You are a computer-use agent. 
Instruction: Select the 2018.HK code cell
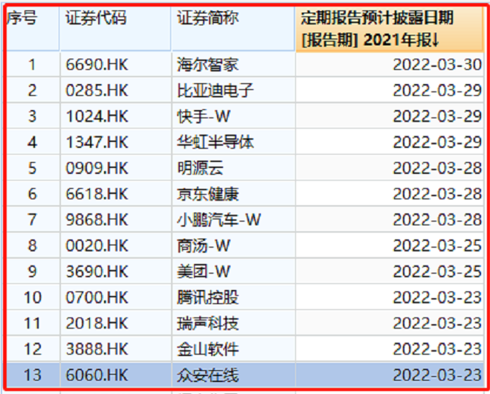click(x=115, y=323)
